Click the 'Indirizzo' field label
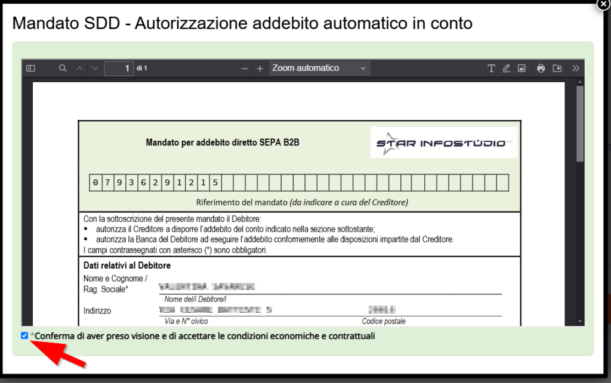Screen dimensions: 611x383 tap(97, 311)
